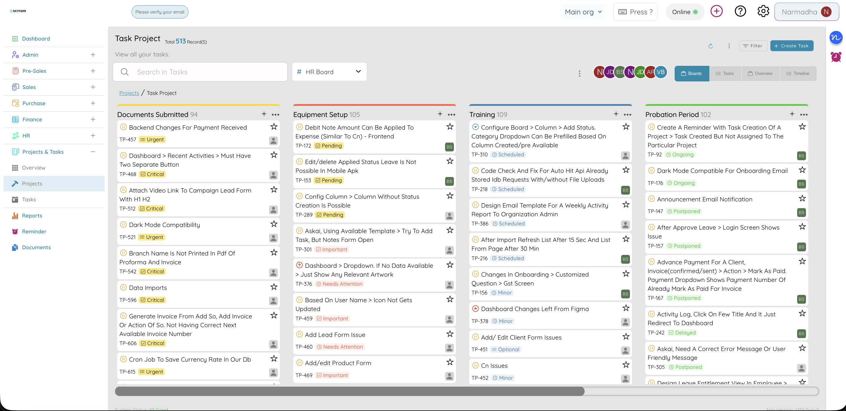Viewport: 846px width, 411px height.
Task: Toggle favorite on Data Imports task
Action: point(274,287)
